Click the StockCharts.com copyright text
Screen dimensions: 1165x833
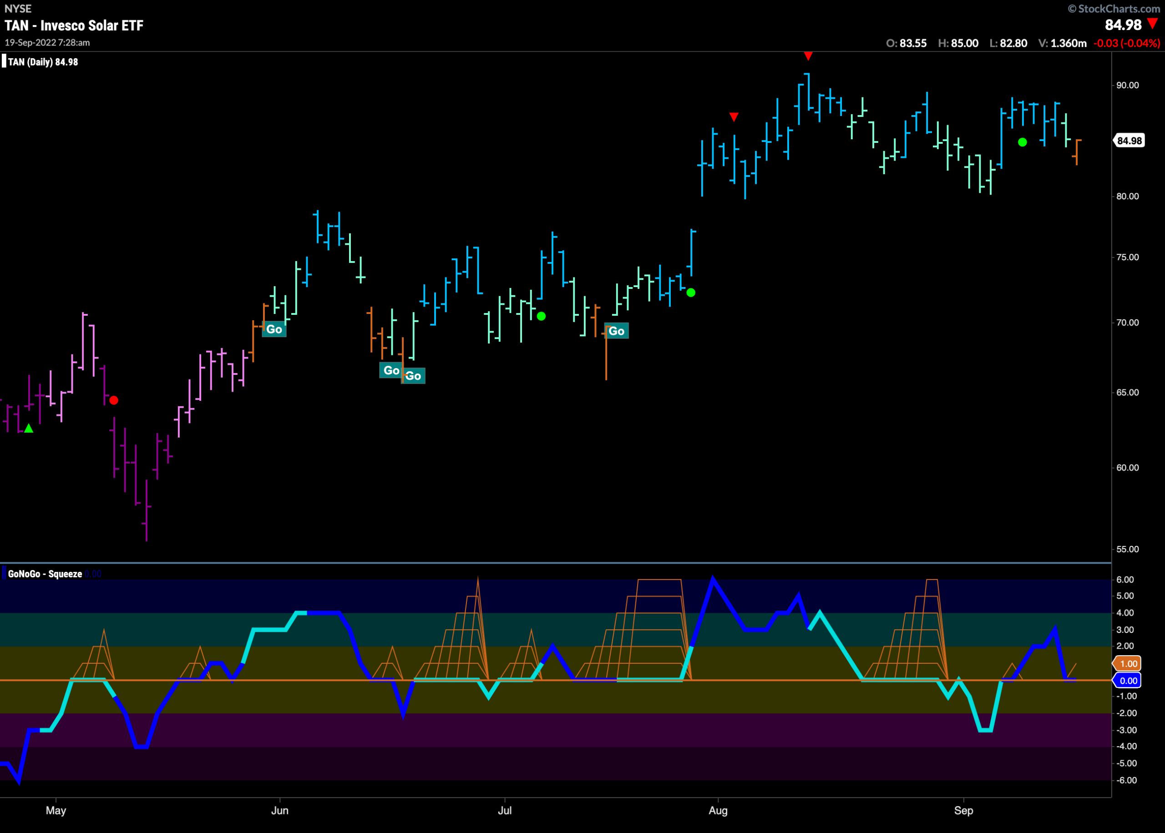coord(1114,9)
